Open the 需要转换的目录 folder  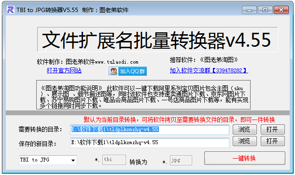pyautogui.click(x=273, y=129)
